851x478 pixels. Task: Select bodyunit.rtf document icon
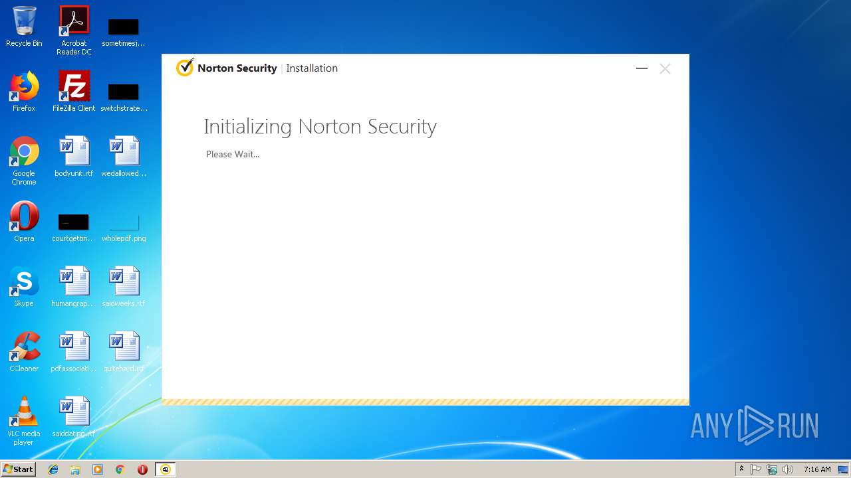74,157
